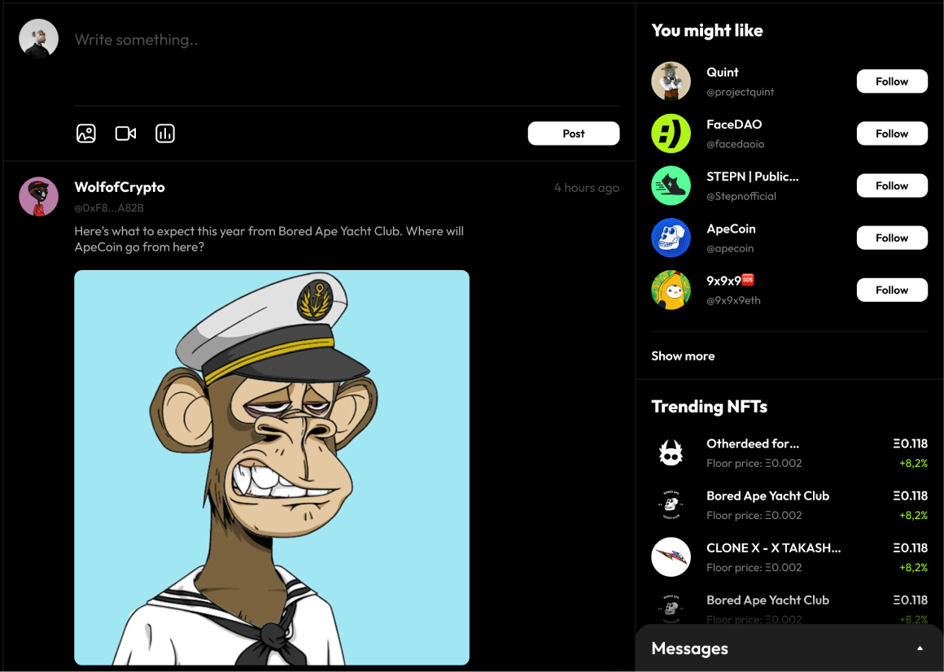Show more suggested accounts
The width and height of the screenshot is (944, 672).
click(x=683, y=356)
